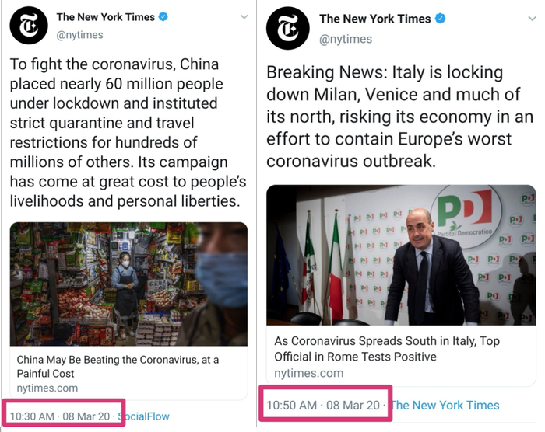Open The New York Times name above the China tweet
The height and width of the screenshot is (432, 545).
tap(105, 17)
